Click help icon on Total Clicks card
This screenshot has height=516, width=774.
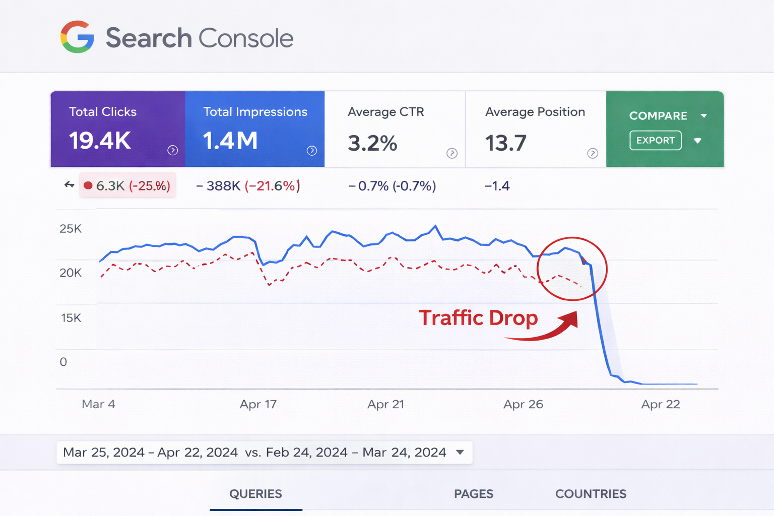[x=173, y=150]
